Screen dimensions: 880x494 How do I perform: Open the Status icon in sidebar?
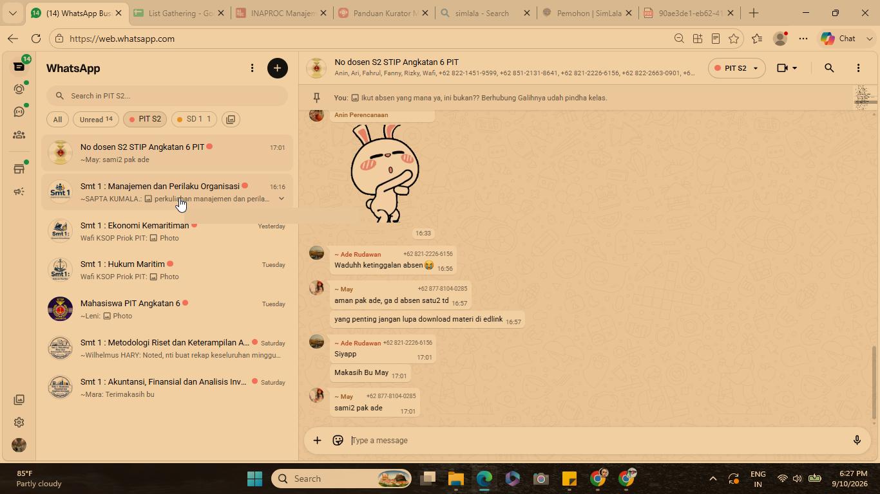coord(19,89)
